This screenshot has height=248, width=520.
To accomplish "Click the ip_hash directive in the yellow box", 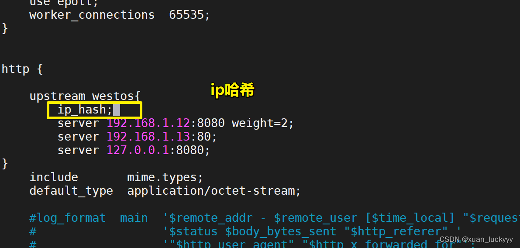I will tap(85, 110).
